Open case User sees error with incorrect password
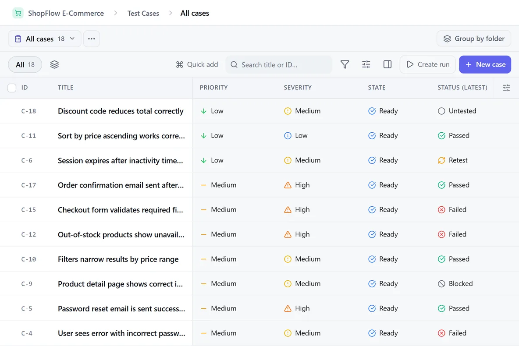The image size is (519, 346). 121,333
